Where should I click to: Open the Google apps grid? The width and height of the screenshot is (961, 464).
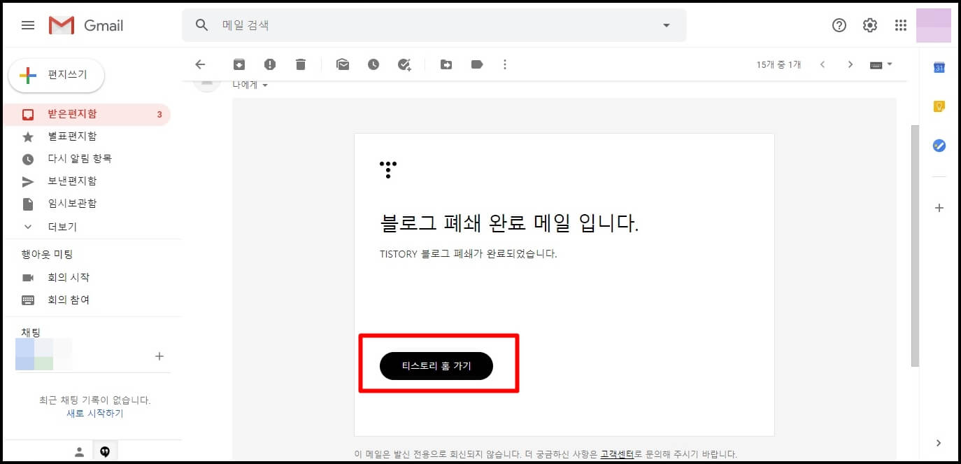(x=901, y=25)
